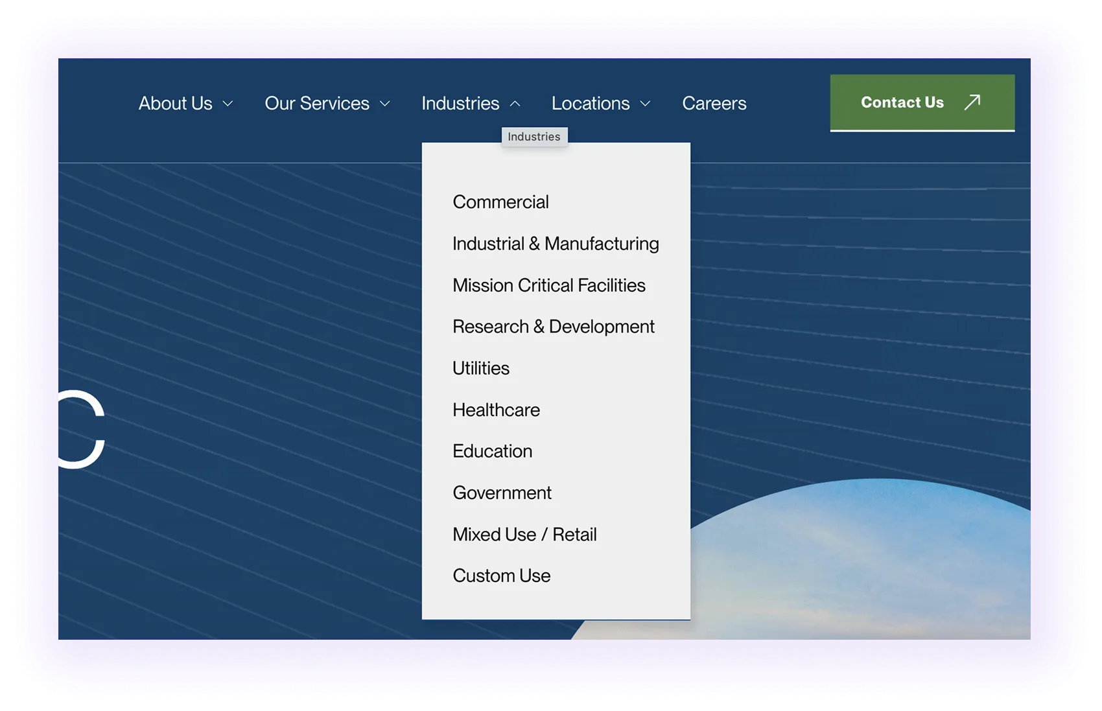Open the Locations dropdown

[x=591, y=102]
